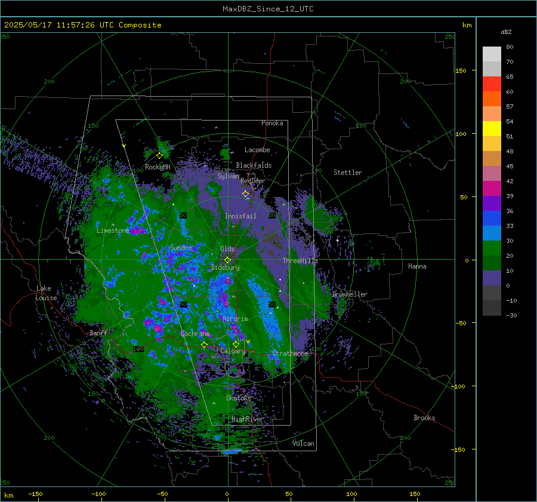Click the Limestone label
The image size is (537, 502).
coord(113,230)
